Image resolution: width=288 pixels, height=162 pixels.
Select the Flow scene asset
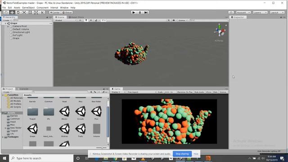(96, 111)
